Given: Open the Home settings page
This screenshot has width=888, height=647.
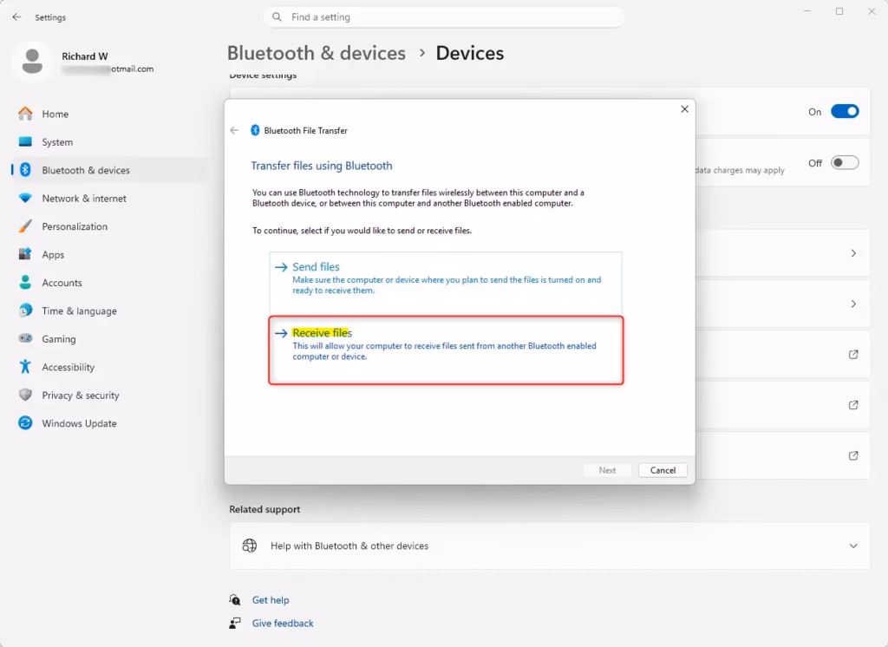Looking at the screenshot, I should click(x=55, y=114).
